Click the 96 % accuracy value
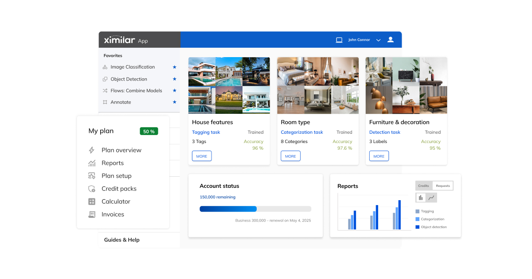The width and height of the screenshot is (532, 279). [x=258, y=148]
